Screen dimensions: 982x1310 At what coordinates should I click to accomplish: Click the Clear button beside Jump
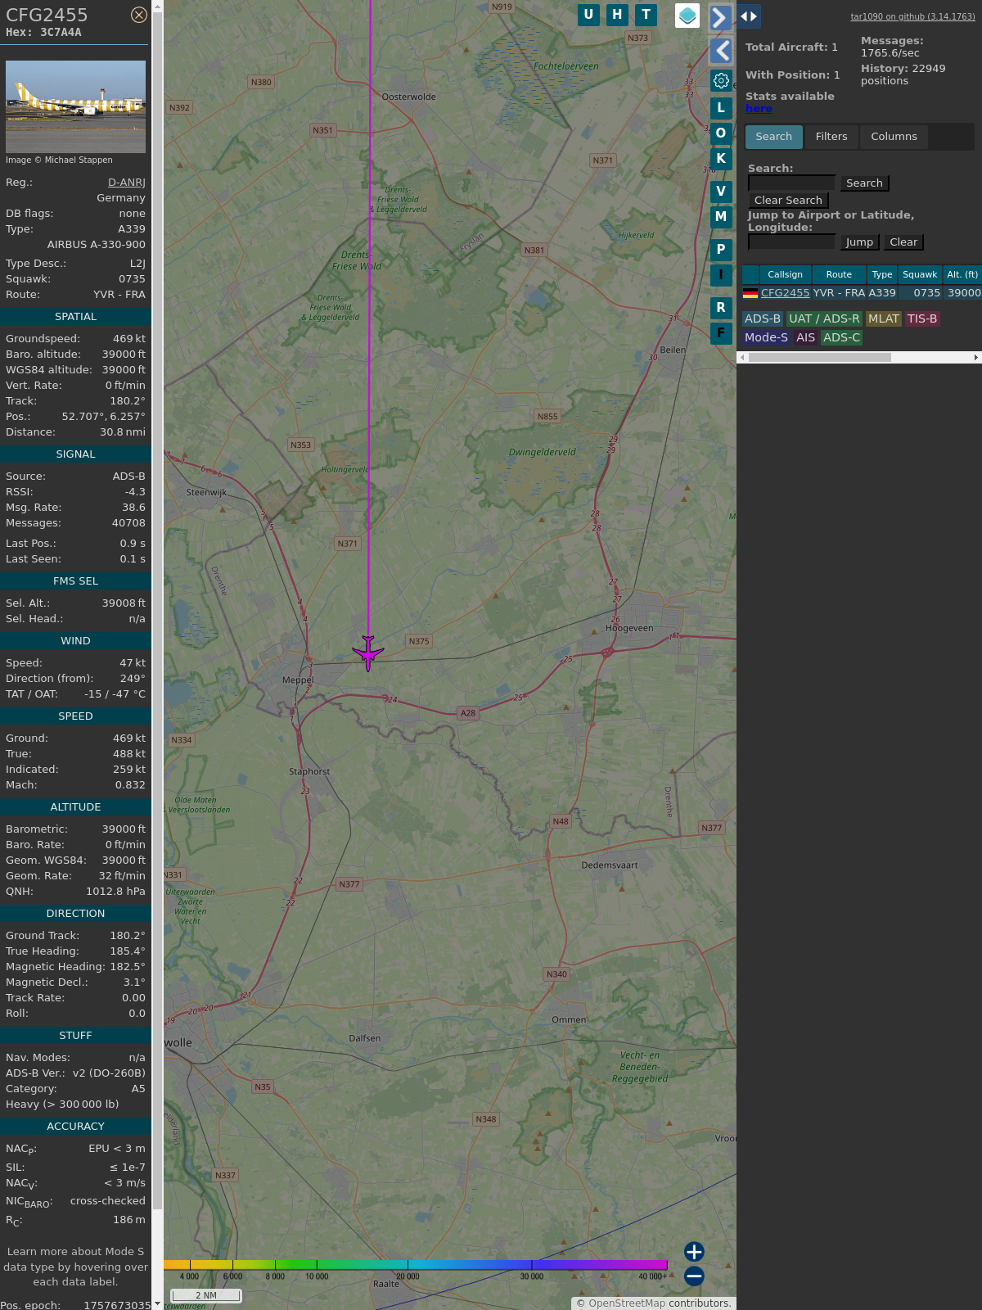pos(903,242)
